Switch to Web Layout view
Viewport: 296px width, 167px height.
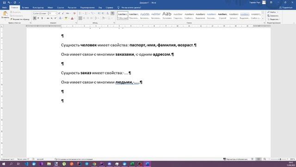tap(265, 159)
